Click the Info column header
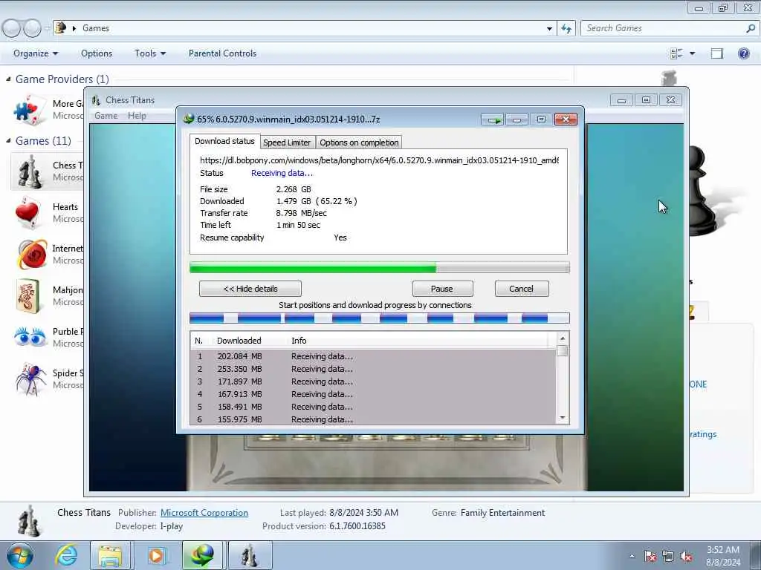The width and height of the screenshot is (761, 570). tap(299, 341)
